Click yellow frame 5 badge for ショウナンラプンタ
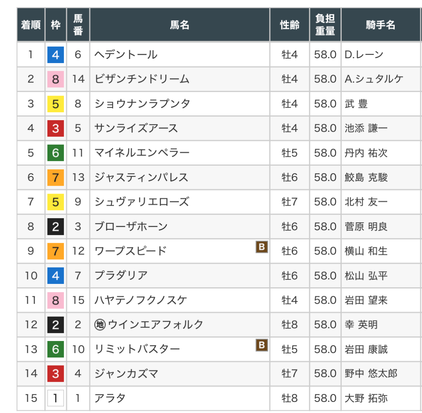The width and height of the screenshot is (422, 413). coord(56,104)
